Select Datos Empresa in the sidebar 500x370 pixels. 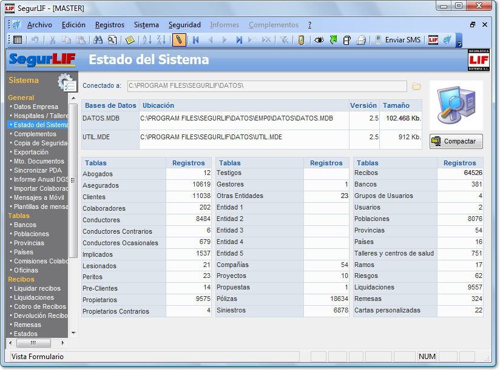(x=36, y=107)
